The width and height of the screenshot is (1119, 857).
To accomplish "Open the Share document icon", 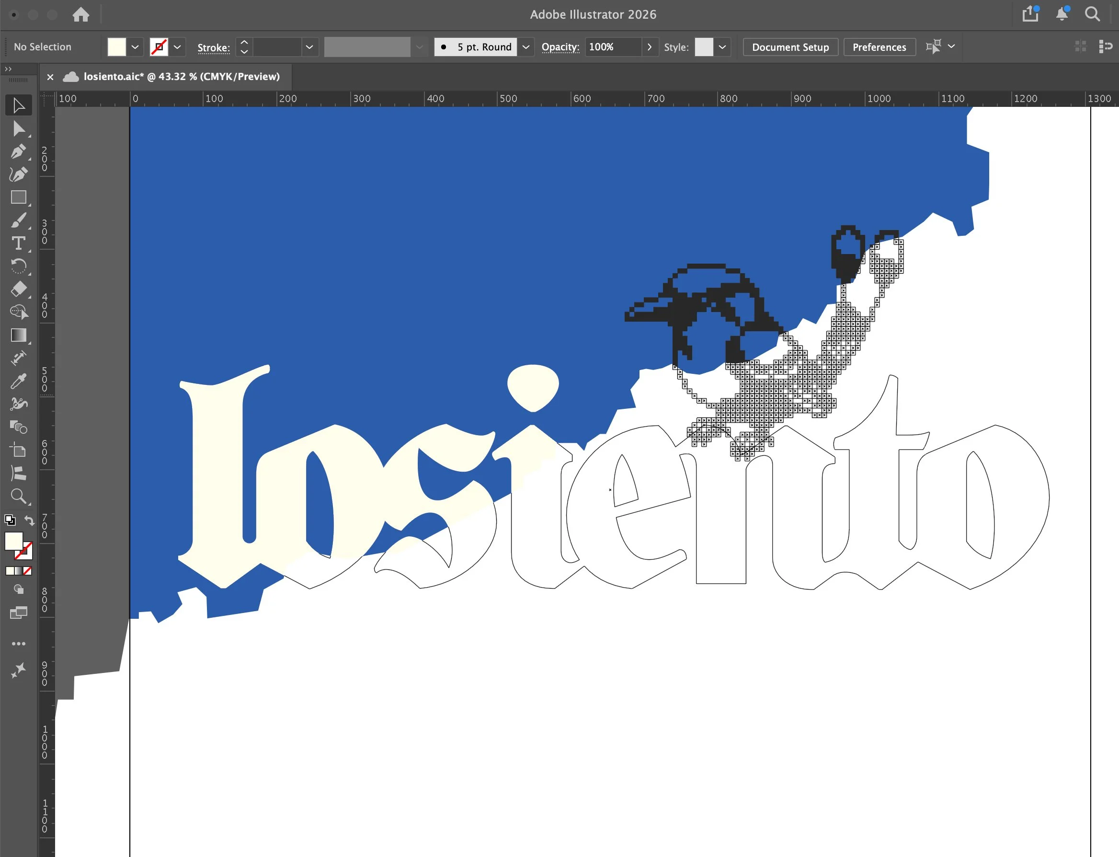I will pyautogui.click(x=1030, y=14).
